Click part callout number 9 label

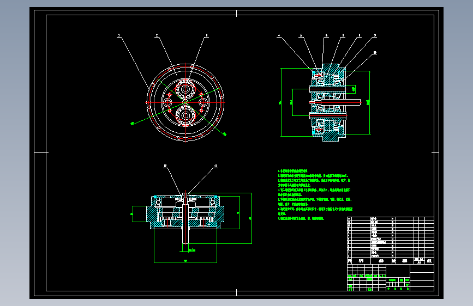[x=375, y=35]
